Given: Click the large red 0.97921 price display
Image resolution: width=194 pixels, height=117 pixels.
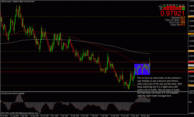Looking at the screenshot, I should (x=173, y=13).
